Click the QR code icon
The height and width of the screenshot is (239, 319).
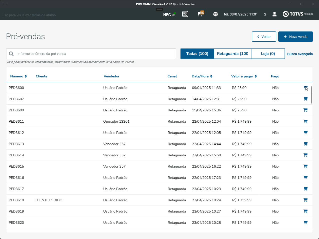[x=185, y=14]
